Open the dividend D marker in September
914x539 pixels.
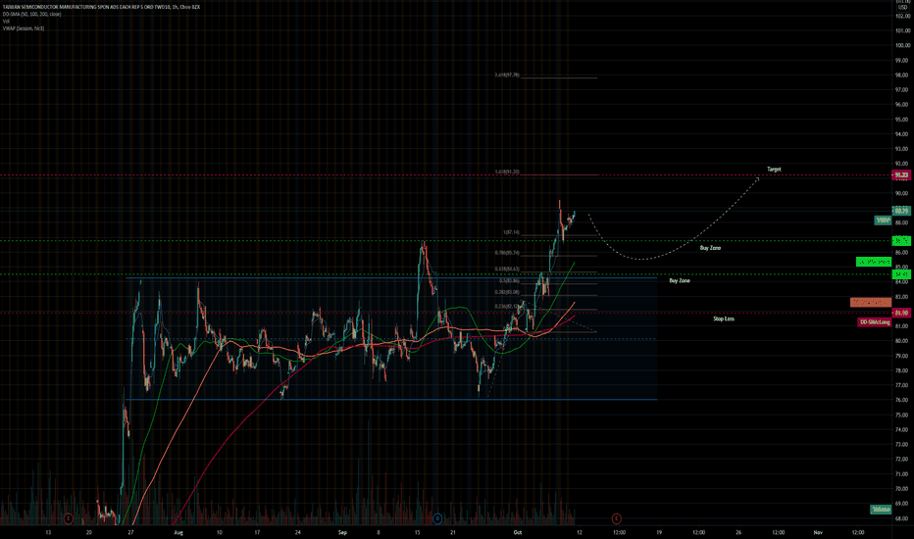coord(437,518)
